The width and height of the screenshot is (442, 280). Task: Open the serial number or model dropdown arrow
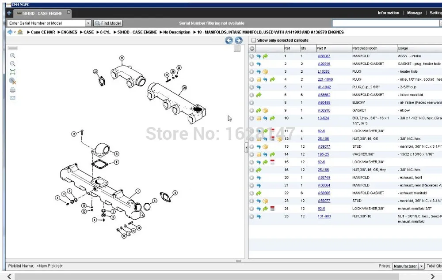[x=88, y=23]
